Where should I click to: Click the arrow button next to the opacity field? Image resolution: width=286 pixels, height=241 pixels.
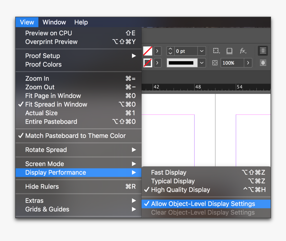(x=248, y=63)
